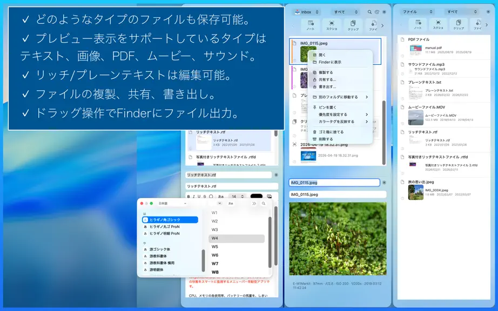This screenshot has height=311, width=498.
Task: Select ヒラギノ丸ゴ ProN font family
Action: coord(170,227)
